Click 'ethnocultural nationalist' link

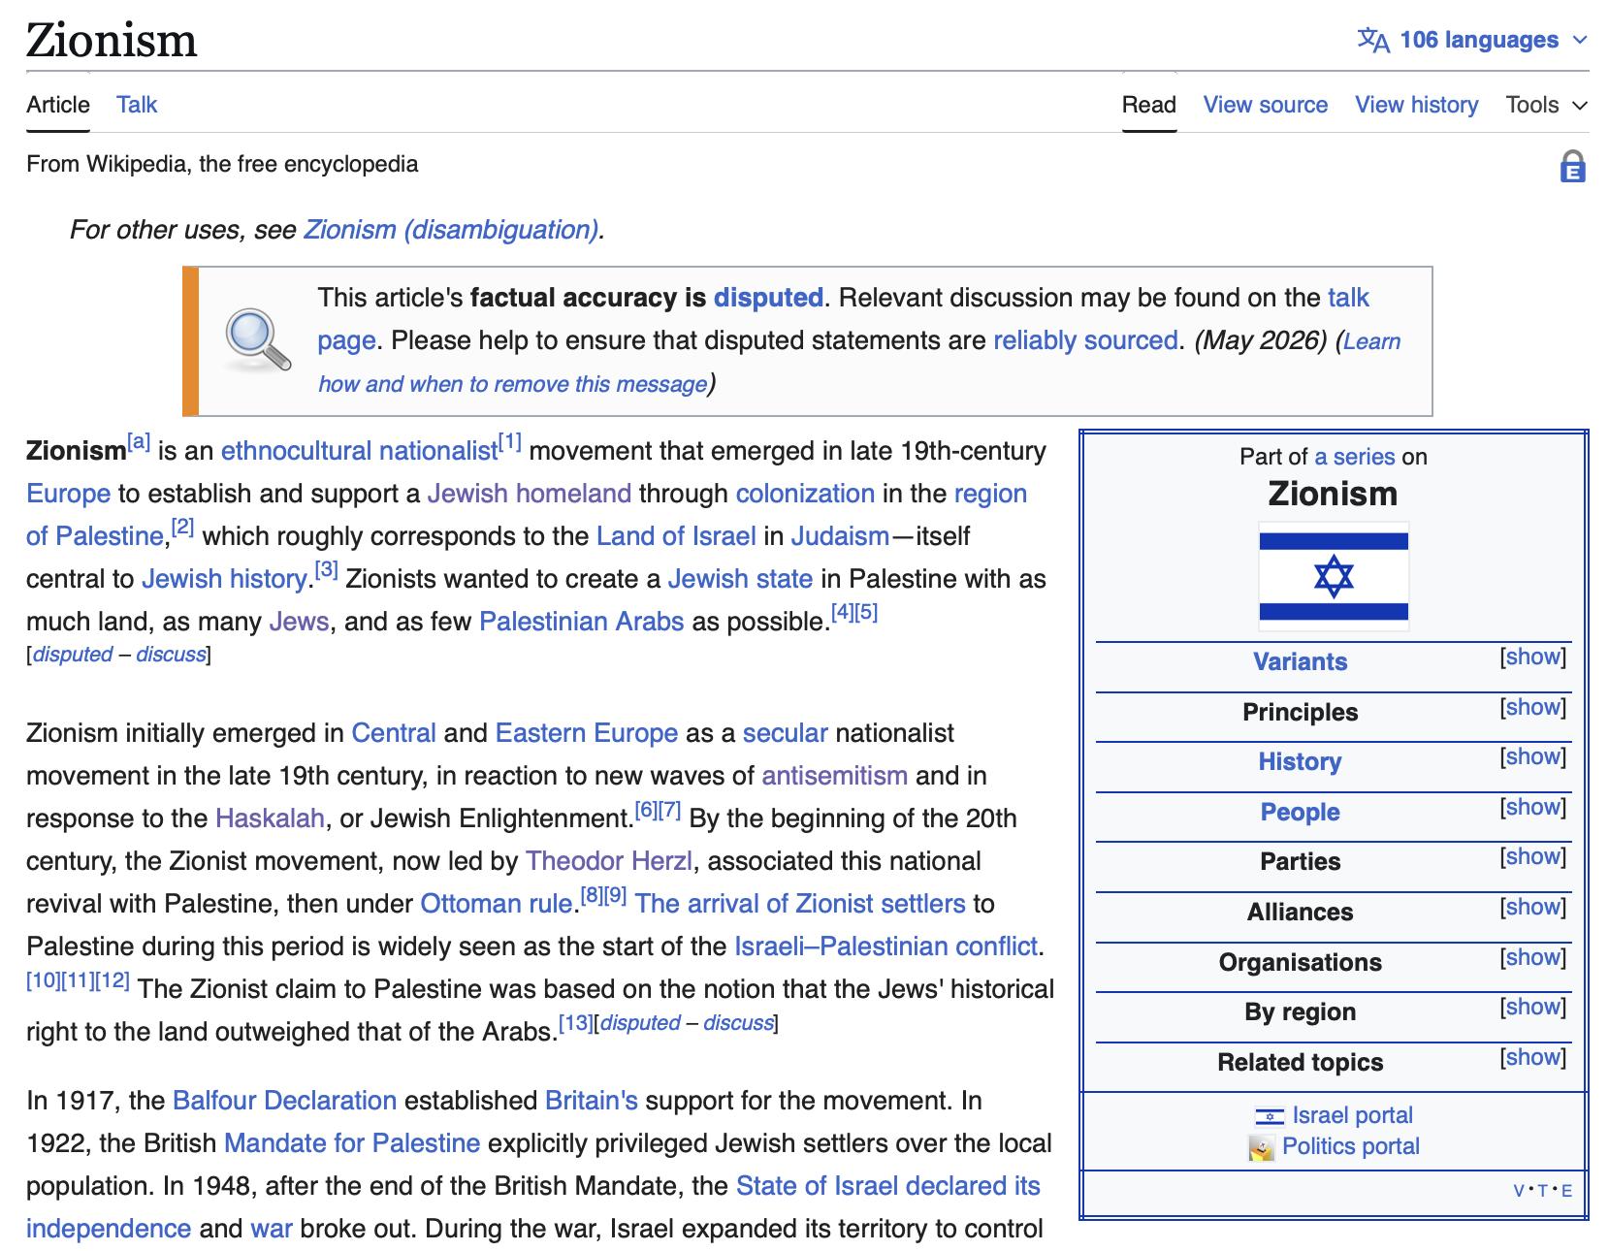click(359, 451)
